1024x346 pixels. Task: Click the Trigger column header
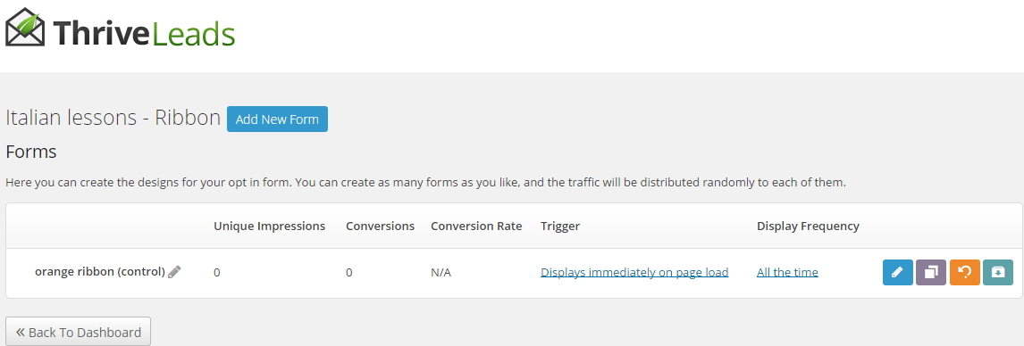click(x=560, y=227)
